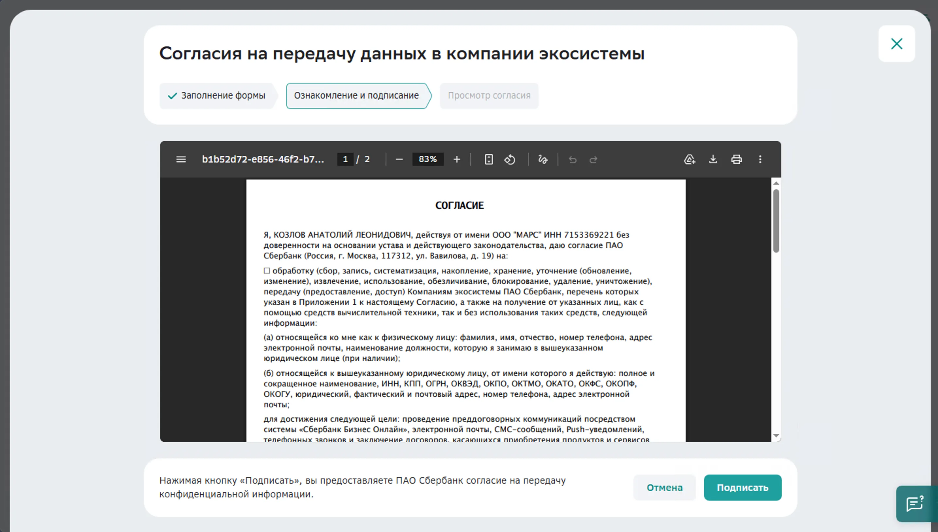
Task: Click the scrollbar down arrow
Action: (x=776, y=436)
